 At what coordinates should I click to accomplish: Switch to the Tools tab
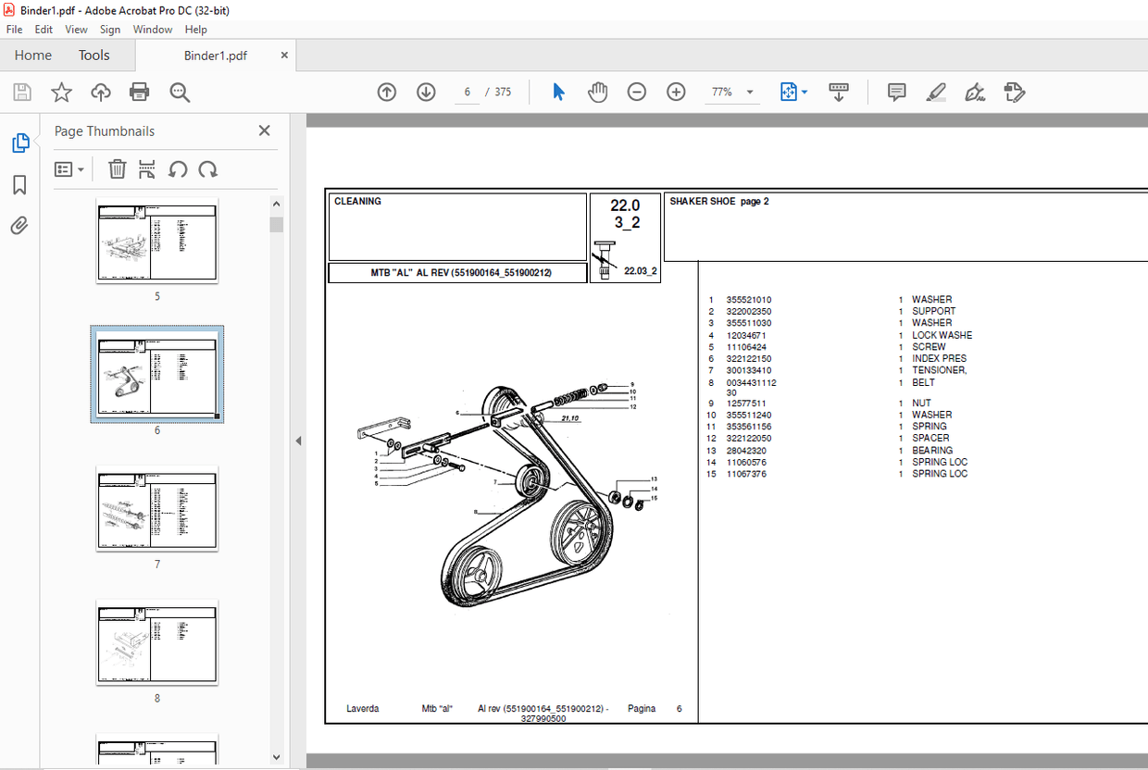(94, 55)
